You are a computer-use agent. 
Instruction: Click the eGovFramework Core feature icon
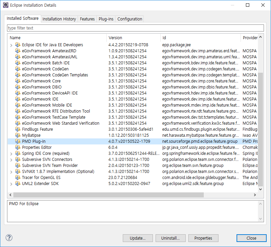pyautogui.click(x=18, y=81)
